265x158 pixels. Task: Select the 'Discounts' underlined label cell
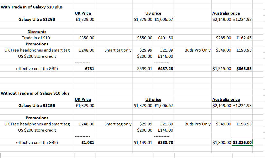pos(37,32)
